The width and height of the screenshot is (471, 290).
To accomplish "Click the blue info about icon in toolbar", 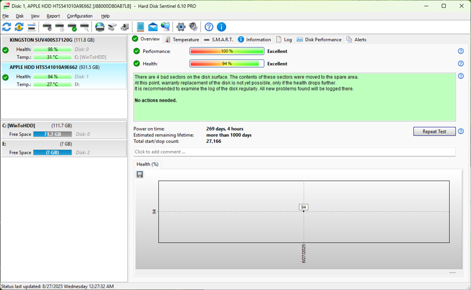I will (x=221, y=27).
